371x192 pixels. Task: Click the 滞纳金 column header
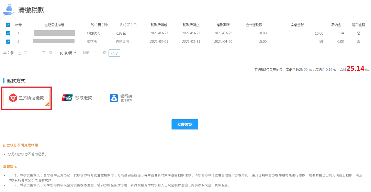336,25
